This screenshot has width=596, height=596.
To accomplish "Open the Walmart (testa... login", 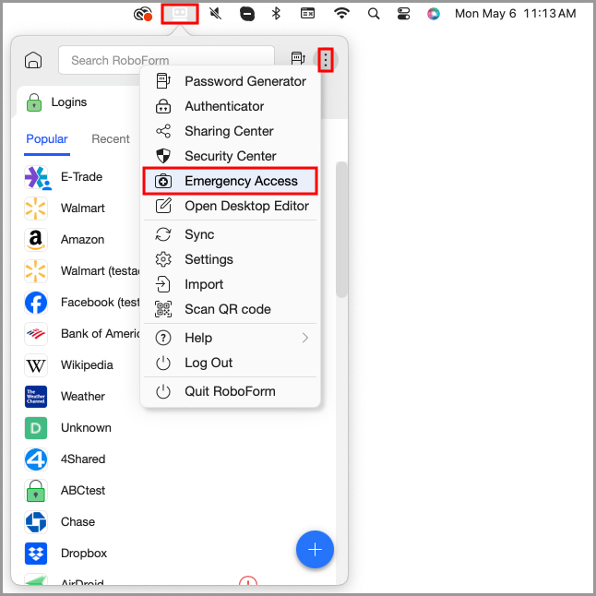I will [82, 271].
